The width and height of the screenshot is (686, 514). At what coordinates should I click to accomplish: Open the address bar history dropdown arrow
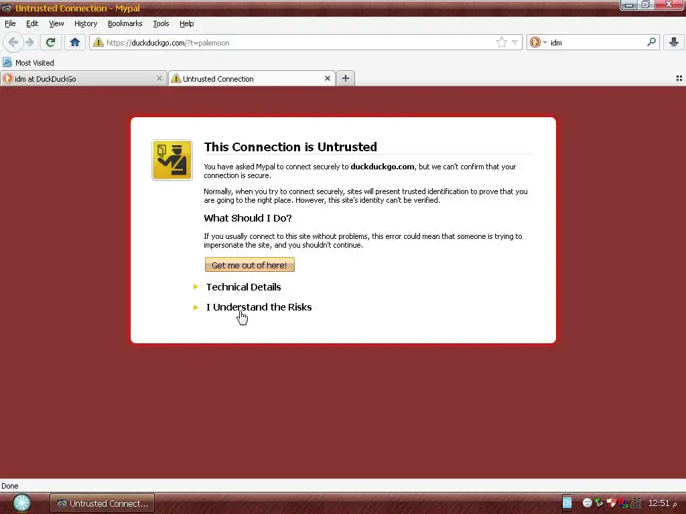tap(514, 42)
